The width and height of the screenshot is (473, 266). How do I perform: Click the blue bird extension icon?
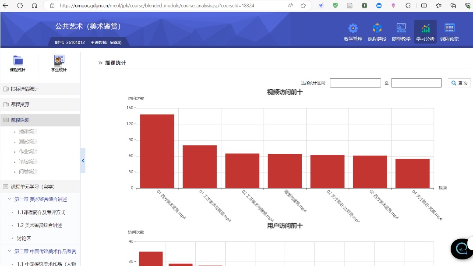[321, 5]
